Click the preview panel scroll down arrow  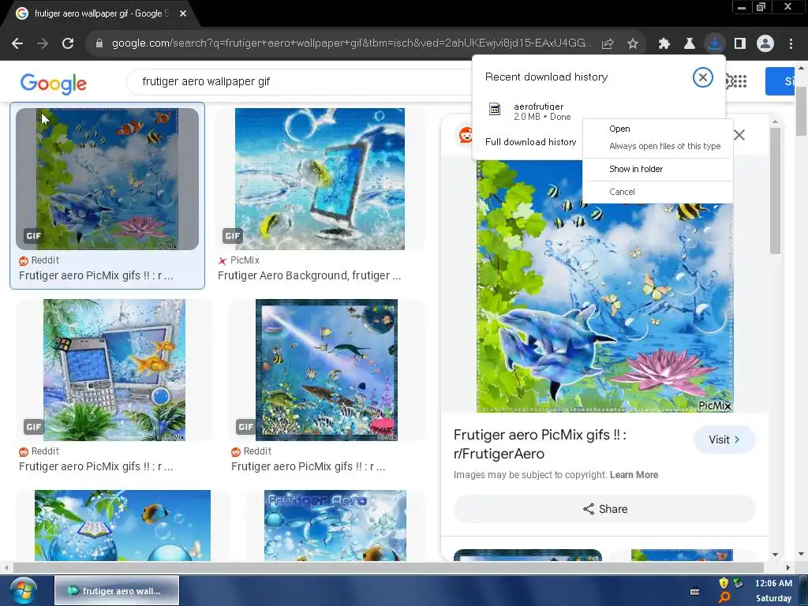click(x=776, y=555)
